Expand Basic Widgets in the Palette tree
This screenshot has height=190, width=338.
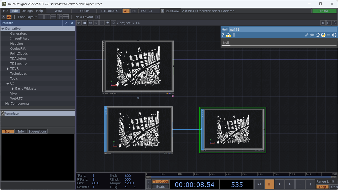(x=13, y=88)
